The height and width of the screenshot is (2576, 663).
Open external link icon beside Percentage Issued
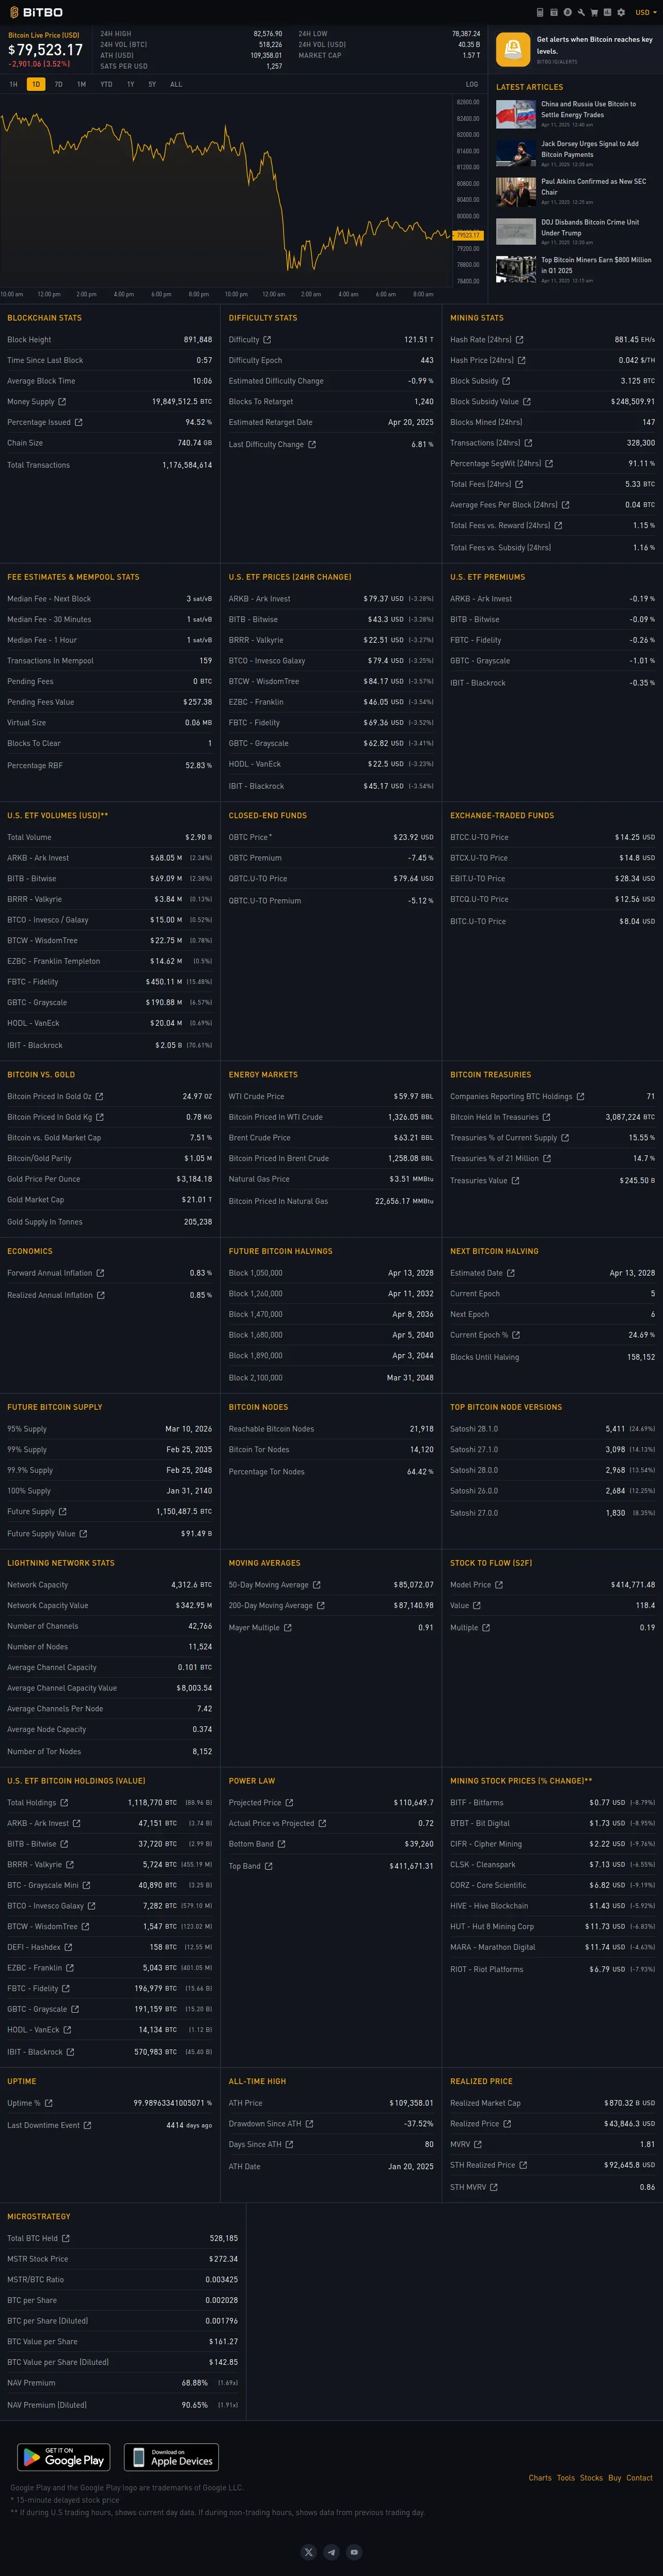79,422
